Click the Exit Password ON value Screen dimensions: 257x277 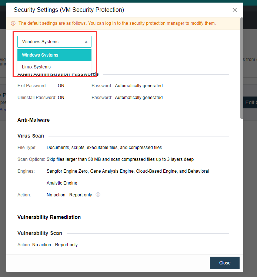point(61,86)
